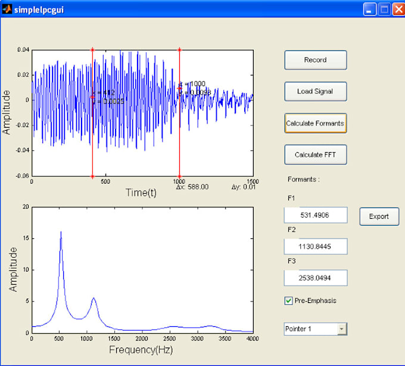The height and width of the screenshot is (366, 405).
Task: Click the Time(t) axis label
Action: point(141,193)
